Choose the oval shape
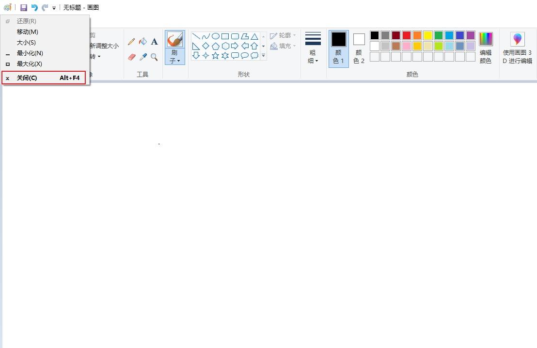This screenshot has height=348, width=537. (215, 36)
